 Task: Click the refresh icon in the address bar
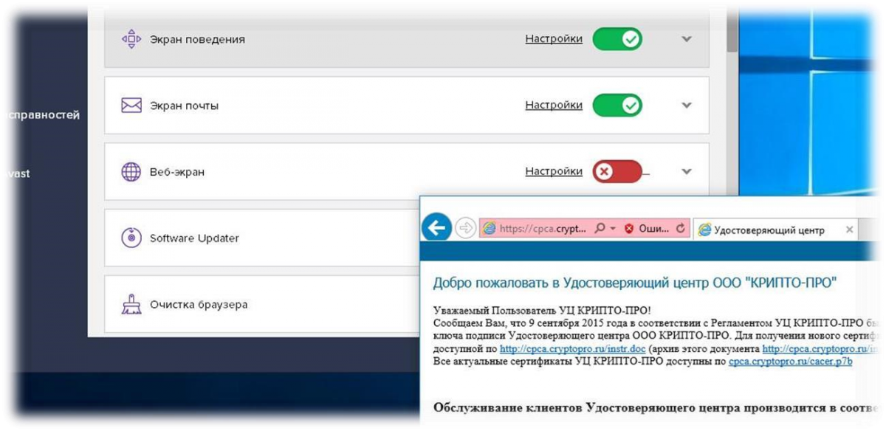tap(680, 229)
